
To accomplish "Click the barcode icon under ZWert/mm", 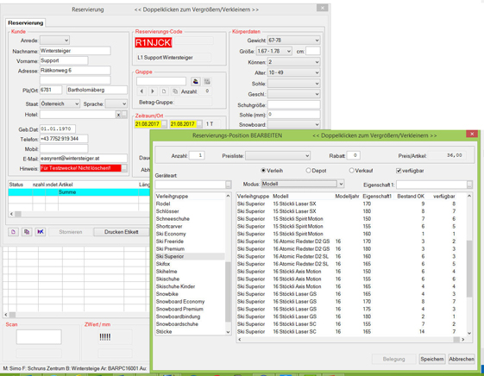I will [105, 337].
